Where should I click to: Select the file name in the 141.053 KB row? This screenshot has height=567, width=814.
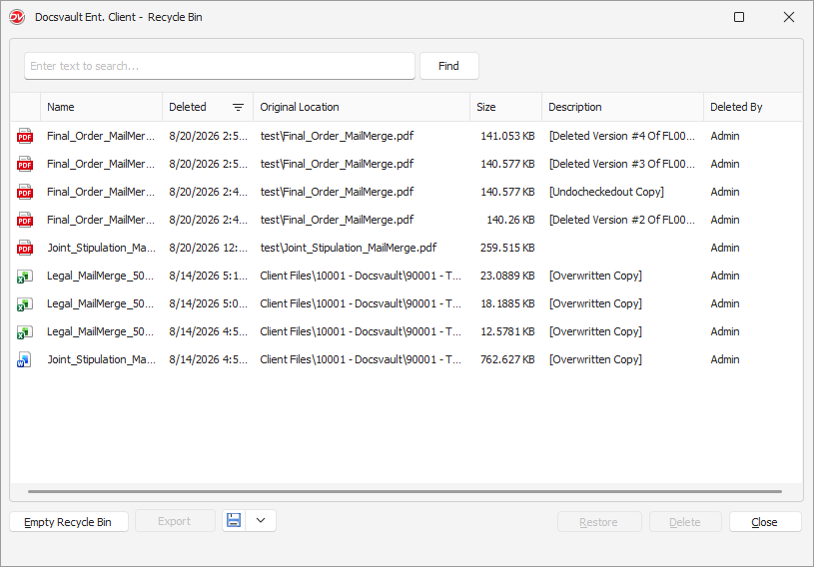point(101,136)
